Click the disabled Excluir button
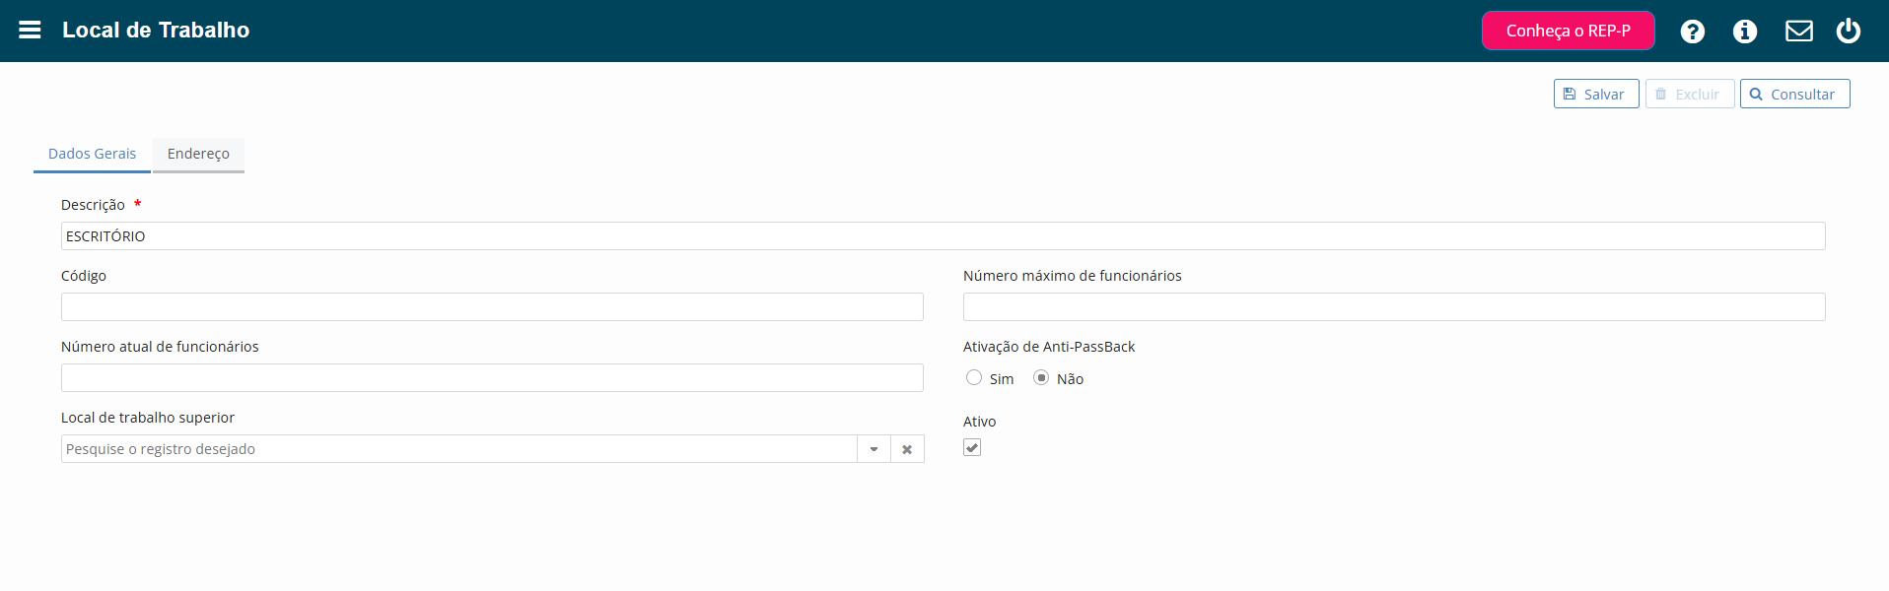 pos(1690,94)
